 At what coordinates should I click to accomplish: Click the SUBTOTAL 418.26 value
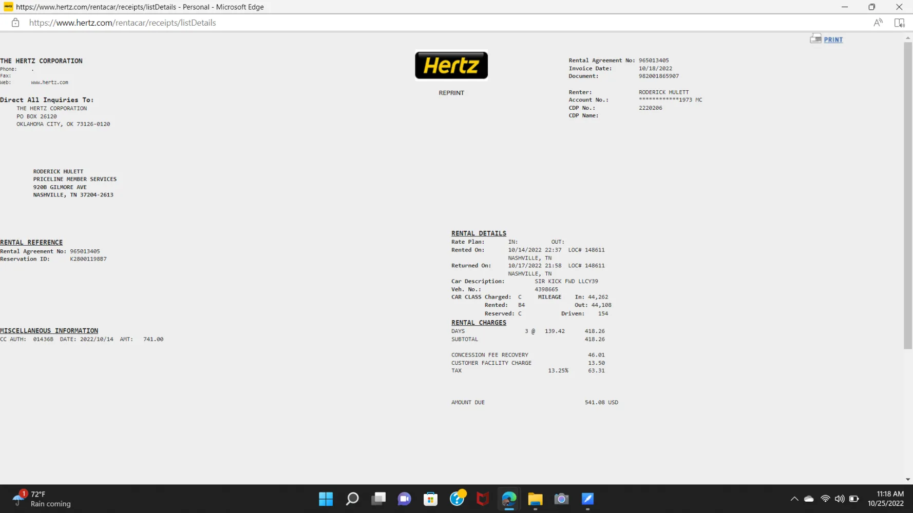[595, 340]
